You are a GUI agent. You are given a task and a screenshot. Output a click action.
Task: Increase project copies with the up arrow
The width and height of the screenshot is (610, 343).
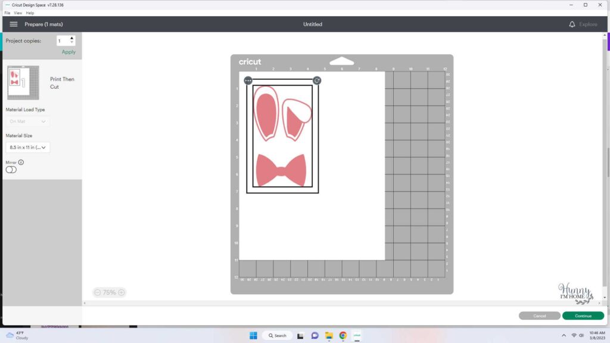pyautogui.click(x=71, y=38)
